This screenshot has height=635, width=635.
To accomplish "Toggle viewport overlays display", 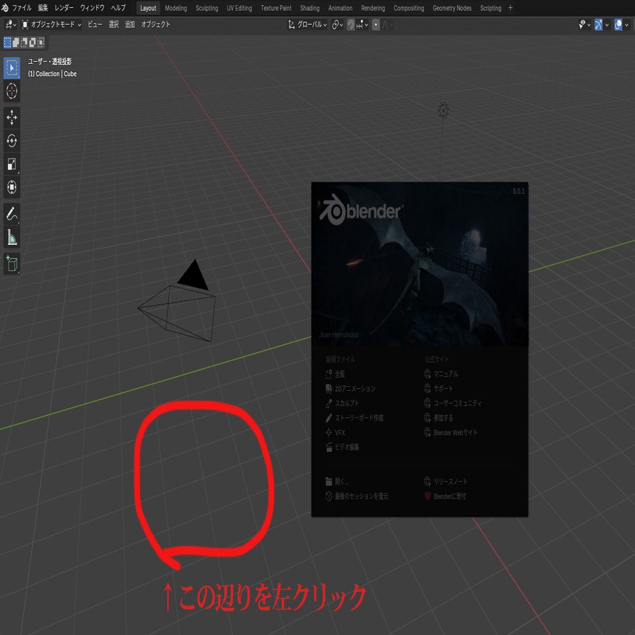I will click(x=618, y=25).
